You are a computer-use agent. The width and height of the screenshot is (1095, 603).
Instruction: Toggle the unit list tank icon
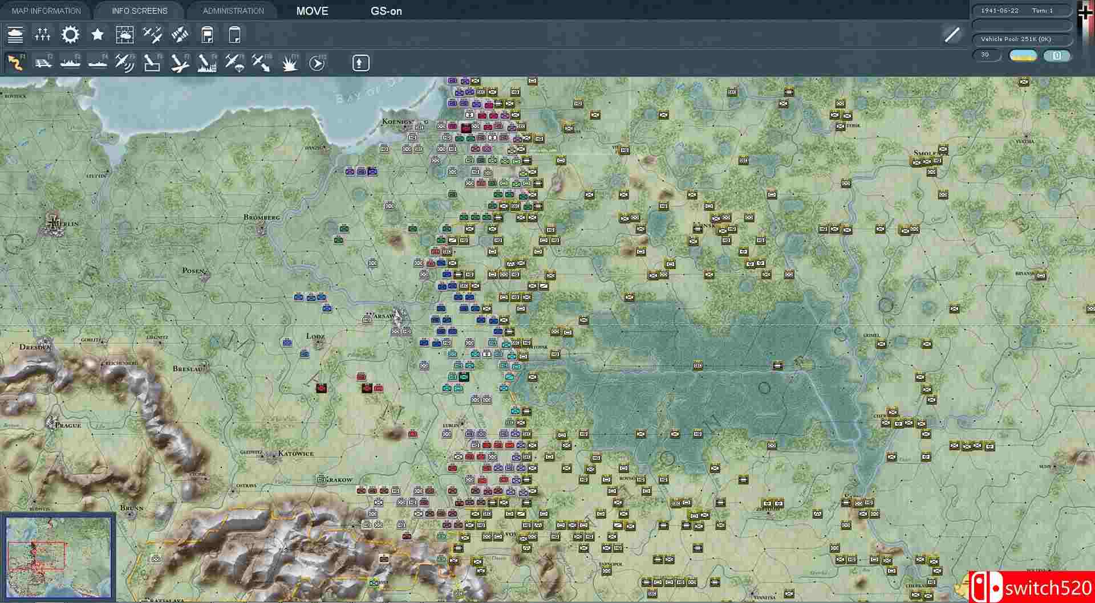[x=15, y=35]
